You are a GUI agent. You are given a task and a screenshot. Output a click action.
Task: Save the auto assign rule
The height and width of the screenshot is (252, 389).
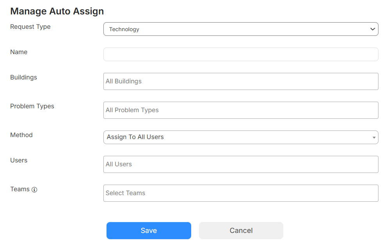tap(149, 230)
